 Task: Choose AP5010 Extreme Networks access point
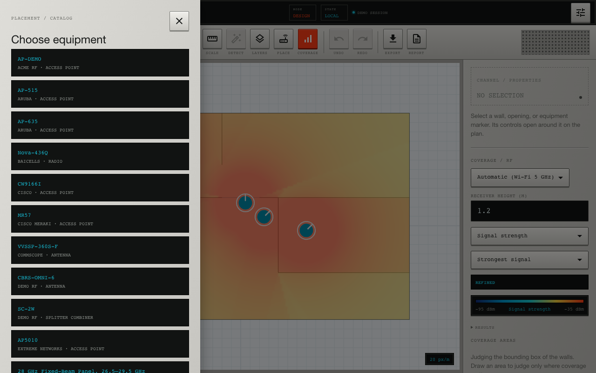click(x=100, y=344)
